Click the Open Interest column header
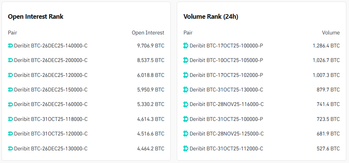 pos(148,33)
